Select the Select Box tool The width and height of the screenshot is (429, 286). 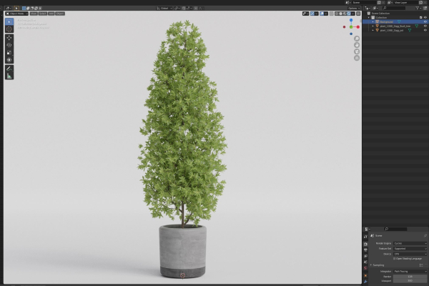point(9,21)
